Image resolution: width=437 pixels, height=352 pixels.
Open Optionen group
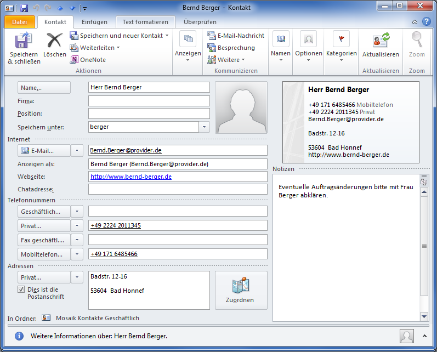[309, 47]
